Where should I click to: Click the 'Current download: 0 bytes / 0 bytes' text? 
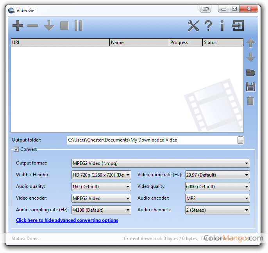161,239
